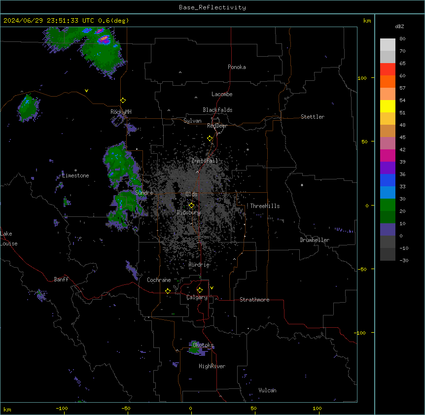Click the yellow V marker northwest of RockyMH
The width and height of the screenshot is (425, 415).
(x=86, y=91)
